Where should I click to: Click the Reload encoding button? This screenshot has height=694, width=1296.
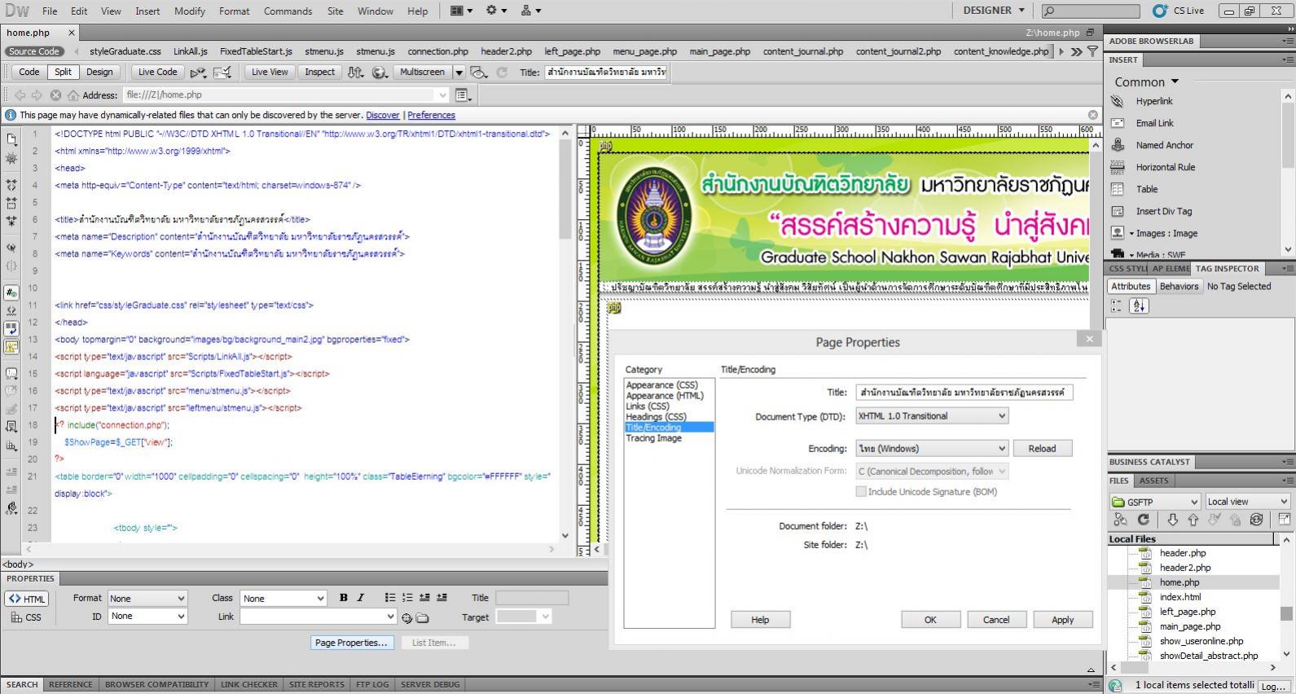1042,449
